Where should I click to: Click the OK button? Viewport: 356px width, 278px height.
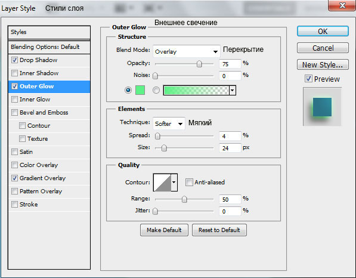click(323, 31)
